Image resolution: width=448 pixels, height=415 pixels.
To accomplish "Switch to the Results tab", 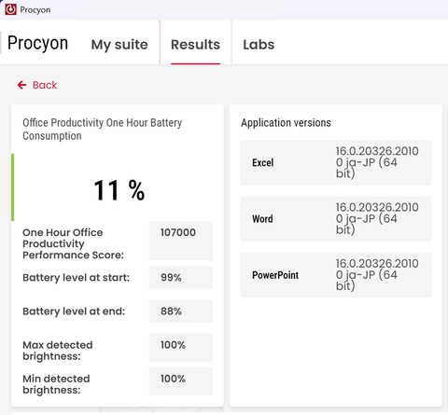I will coord(195,45).
